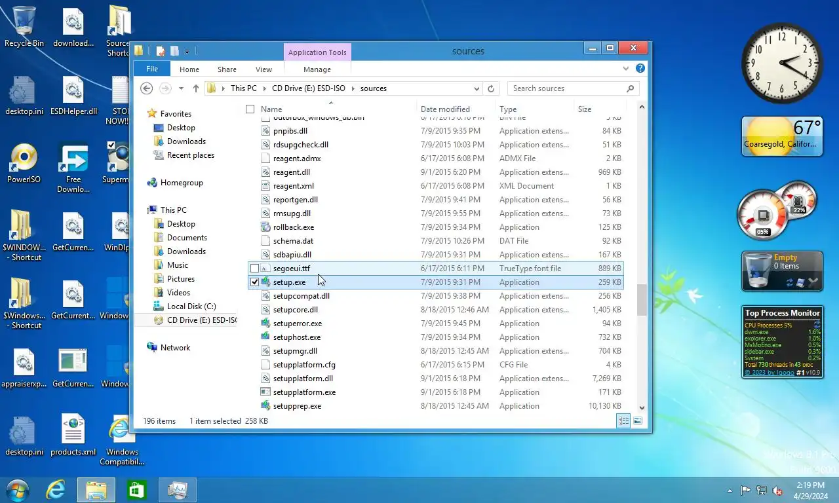Open recent locations dropdown arrow
Viewport: 839px width, 503px height.
[x=181, y=88]
